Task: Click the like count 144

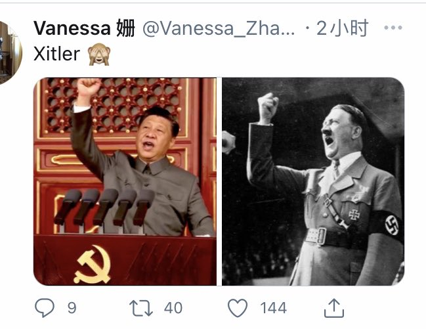Action: 273,308
